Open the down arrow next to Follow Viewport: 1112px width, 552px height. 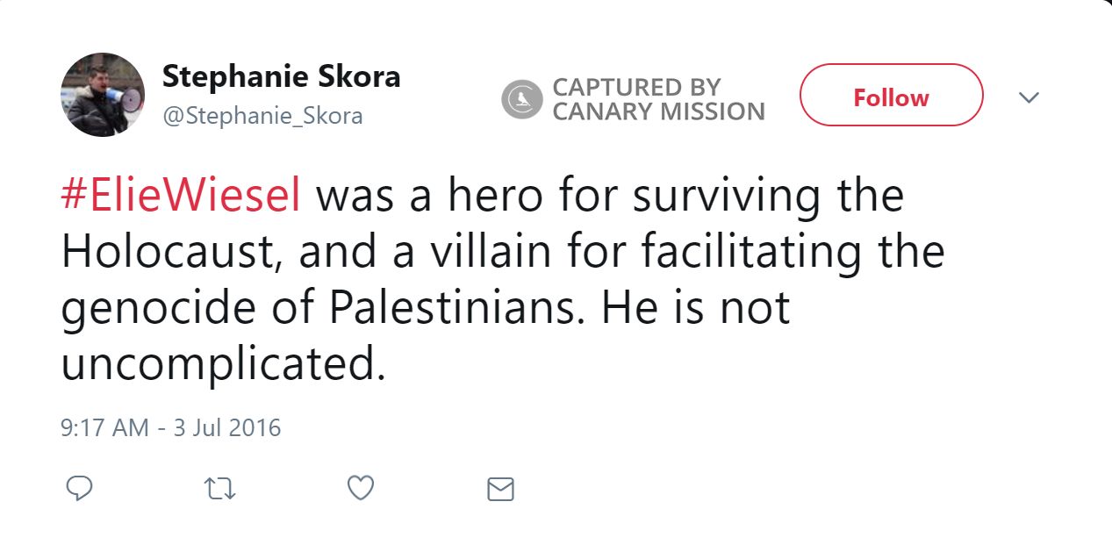click(1029, 97)
